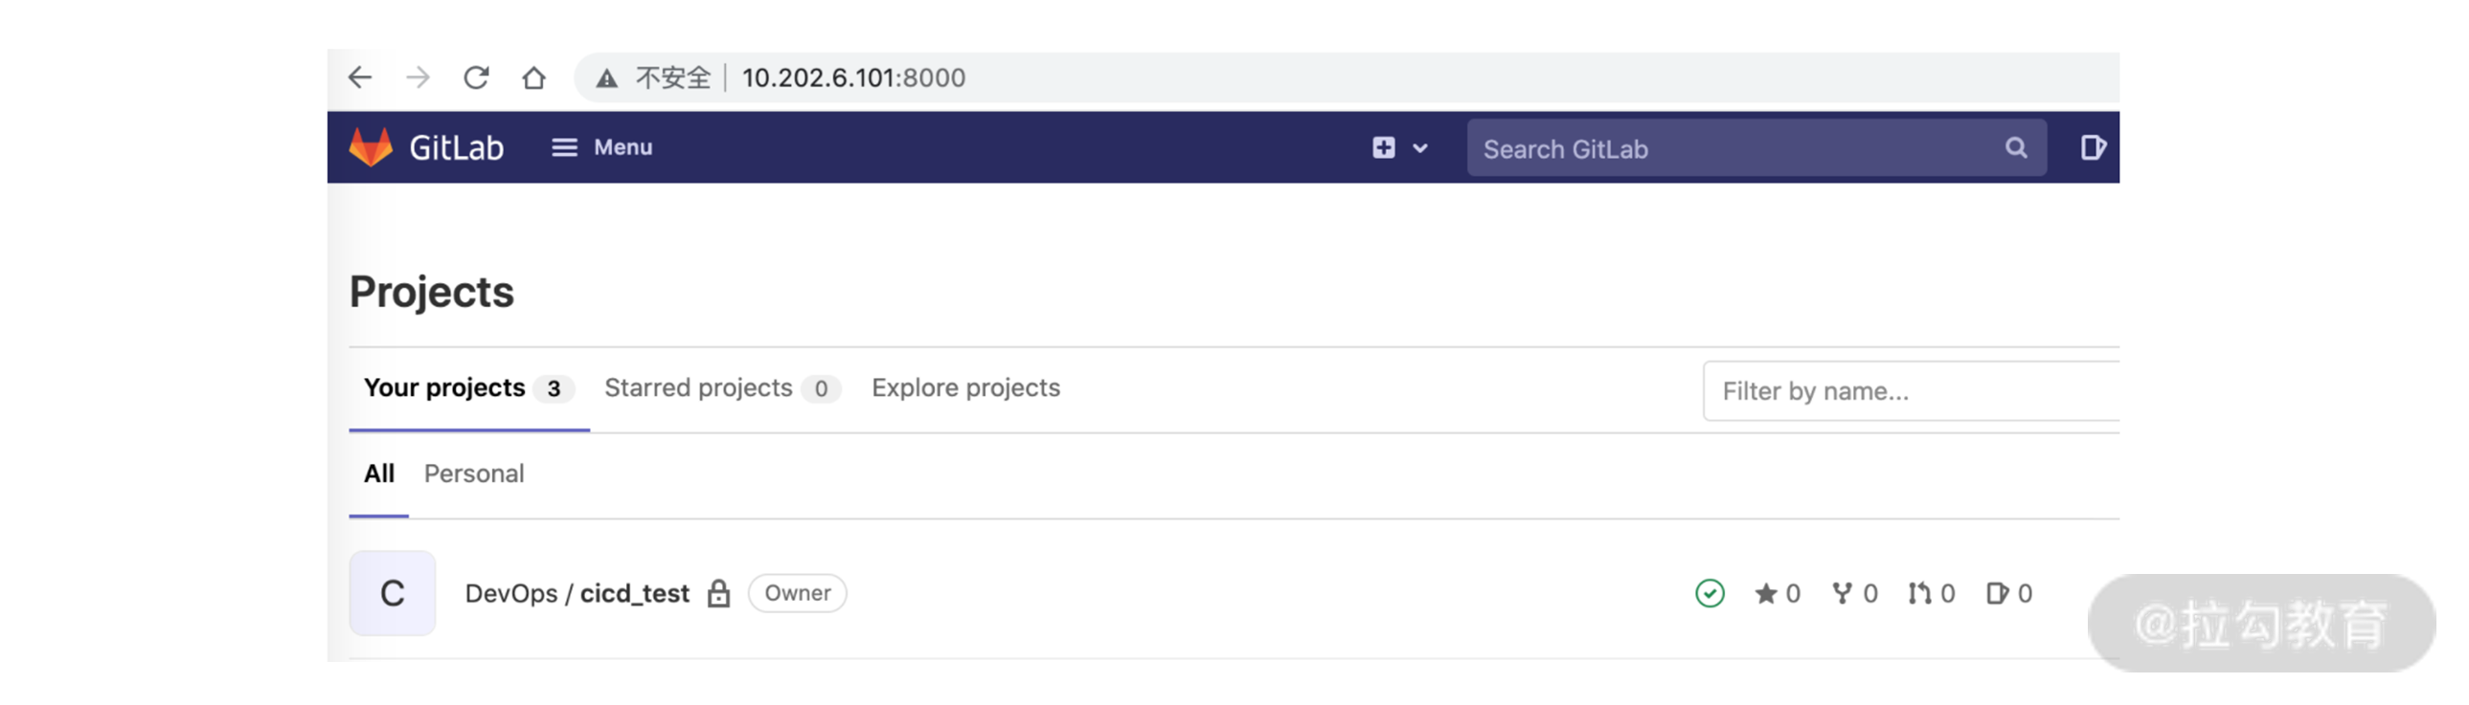This screenshot has height=705, width=2469.
Task: Open the browser home page icon
Action: coord(533,77)
